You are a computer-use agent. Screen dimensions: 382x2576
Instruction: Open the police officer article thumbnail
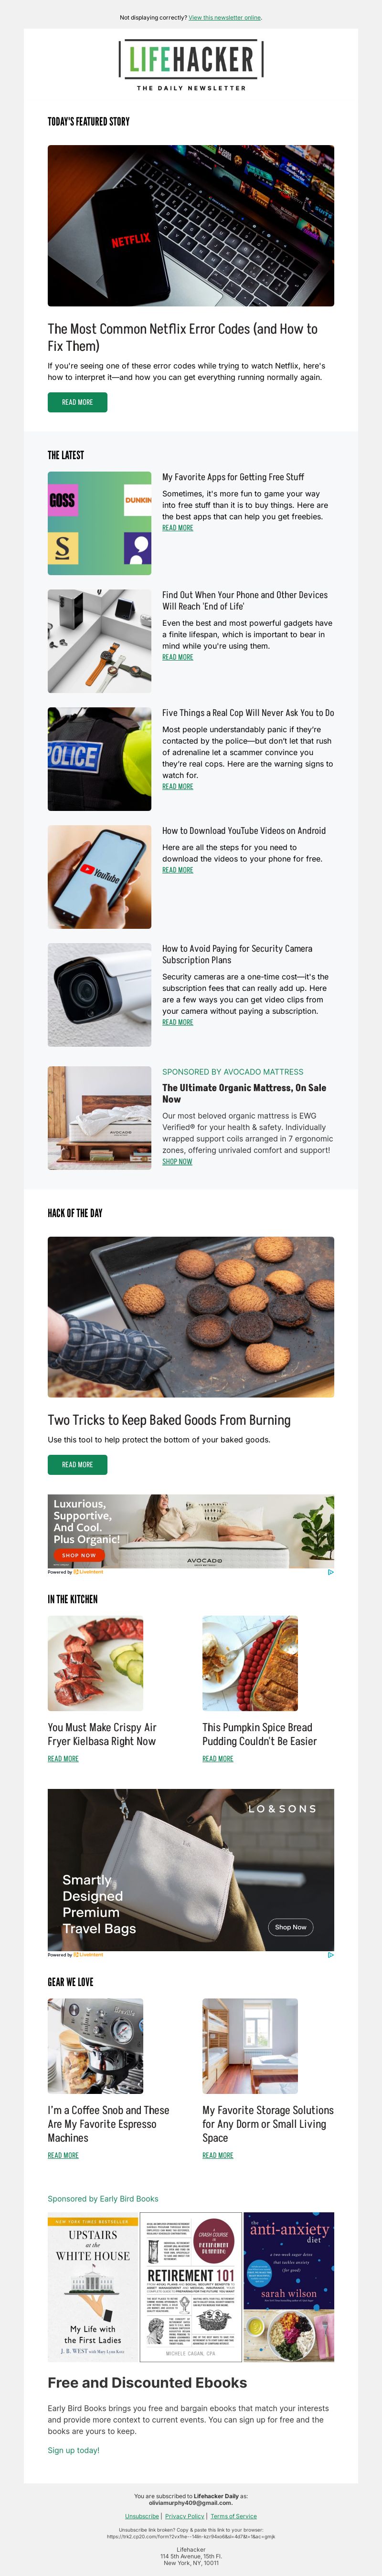click(x=100, y=759)
